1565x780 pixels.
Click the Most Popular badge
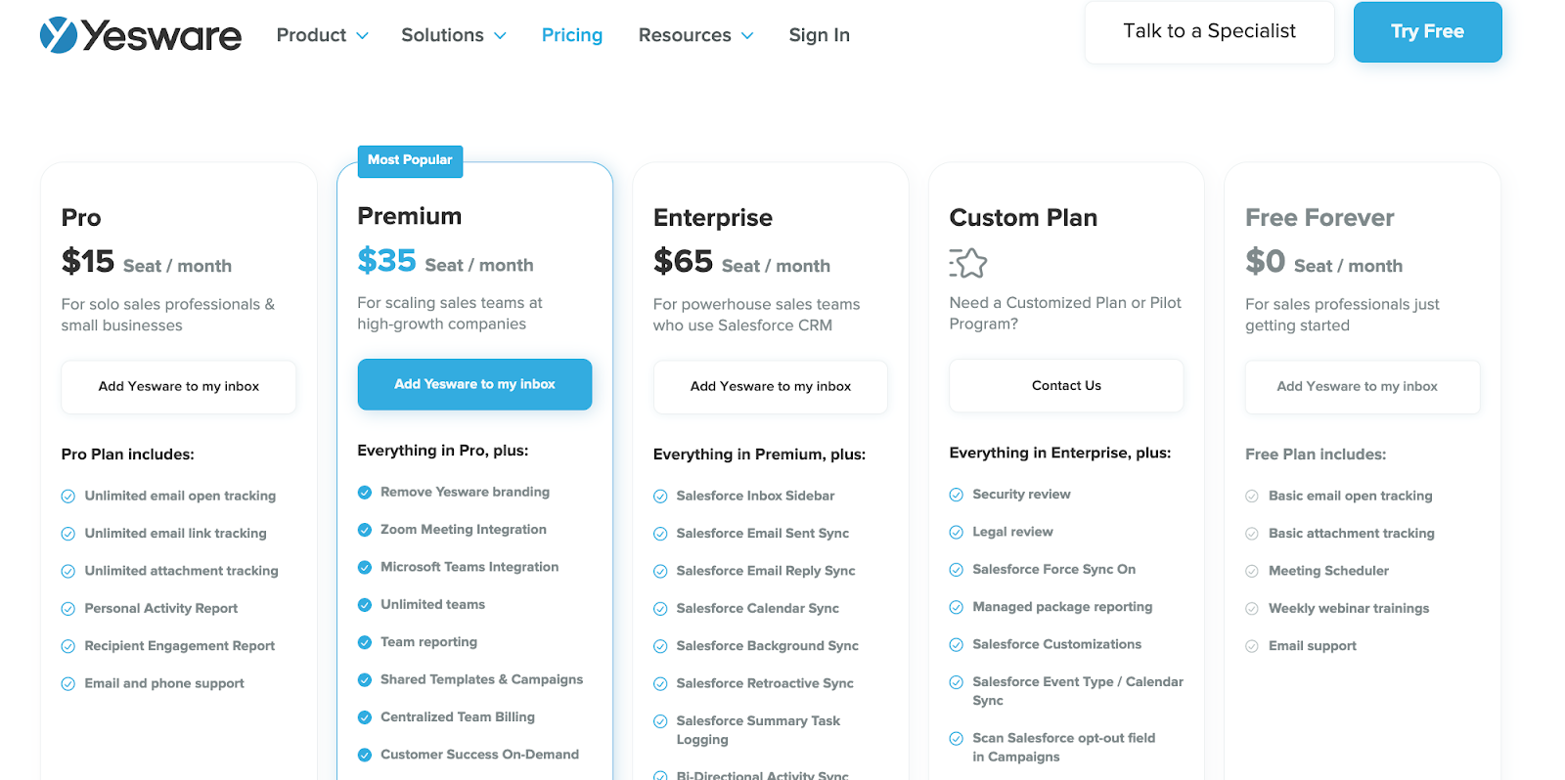point(410,160)
